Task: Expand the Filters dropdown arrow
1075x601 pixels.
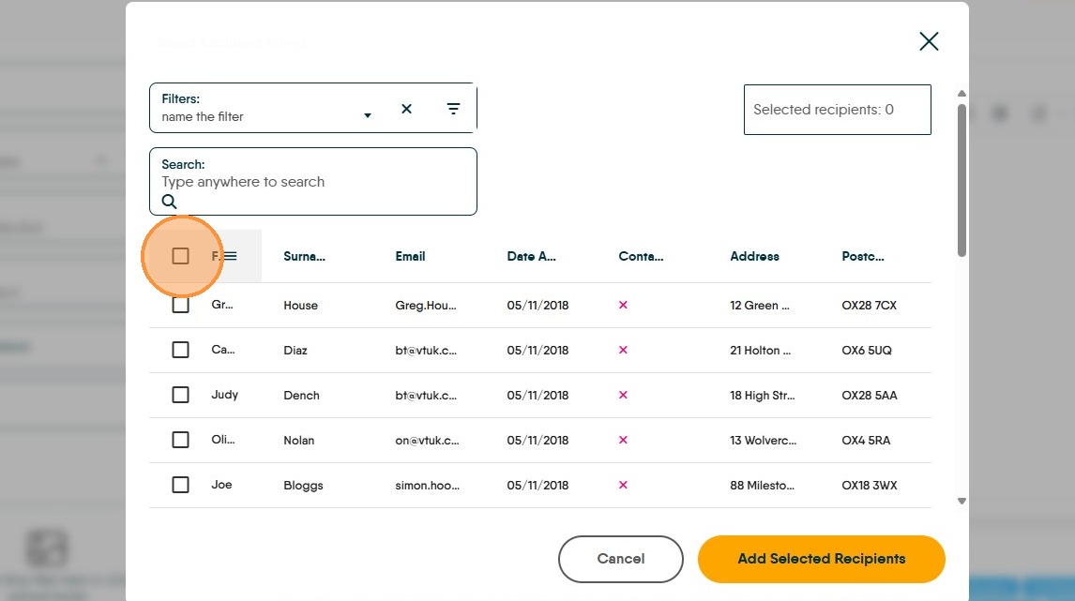Action: tap(368, 115)
